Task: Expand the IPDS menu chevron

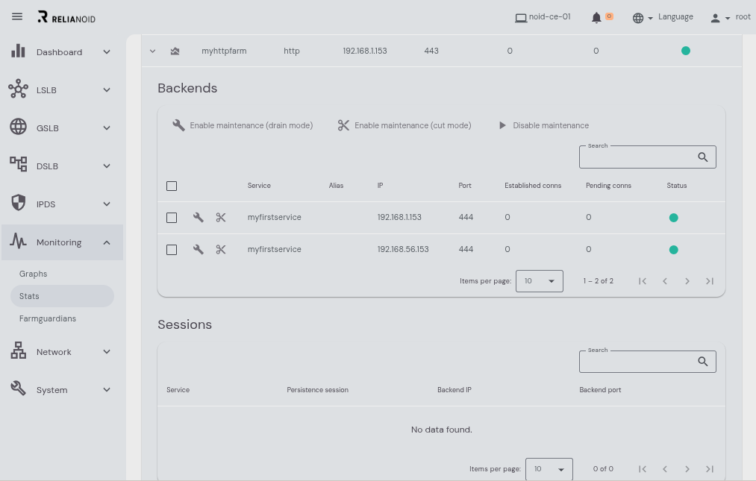Action: click(107, 204)
